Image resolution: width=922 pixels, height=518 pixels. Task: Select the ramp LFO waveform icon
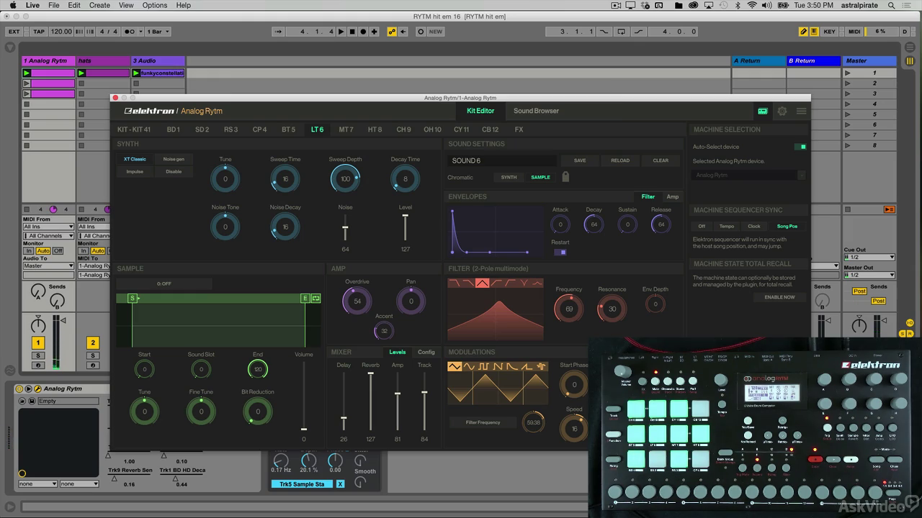pos(527,366)
